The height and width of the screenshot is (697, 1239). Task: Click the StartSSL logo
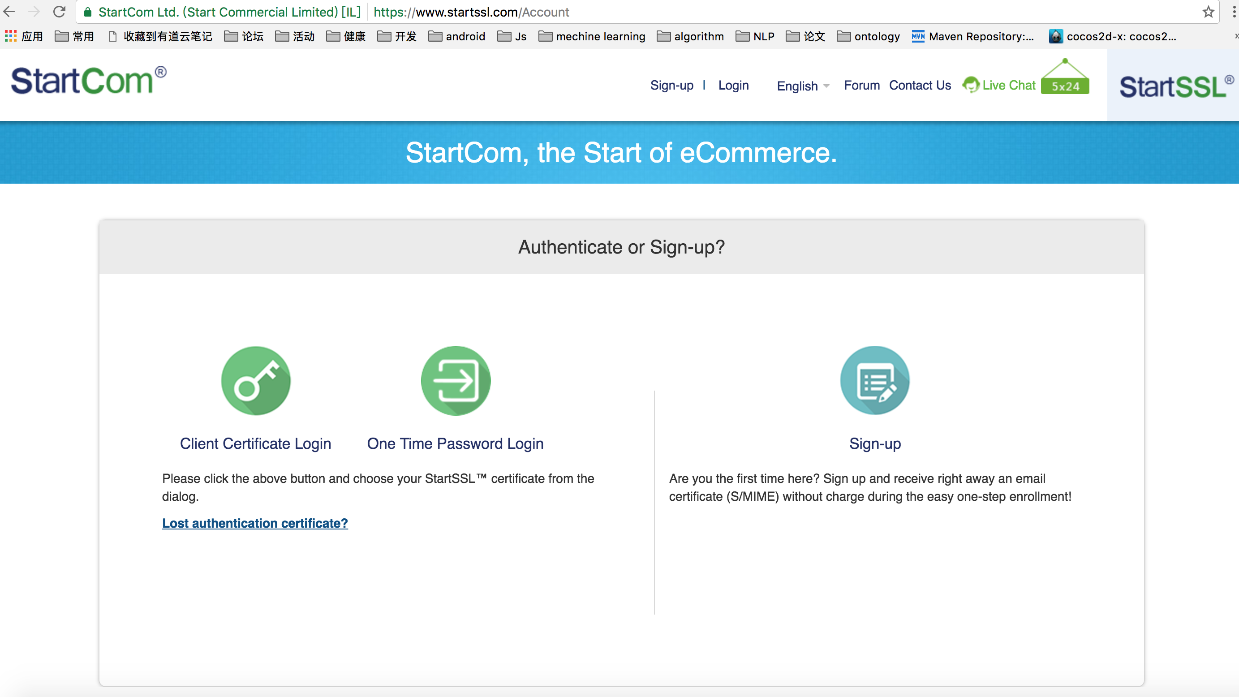pyautogui.click(x=1176, y=86)
